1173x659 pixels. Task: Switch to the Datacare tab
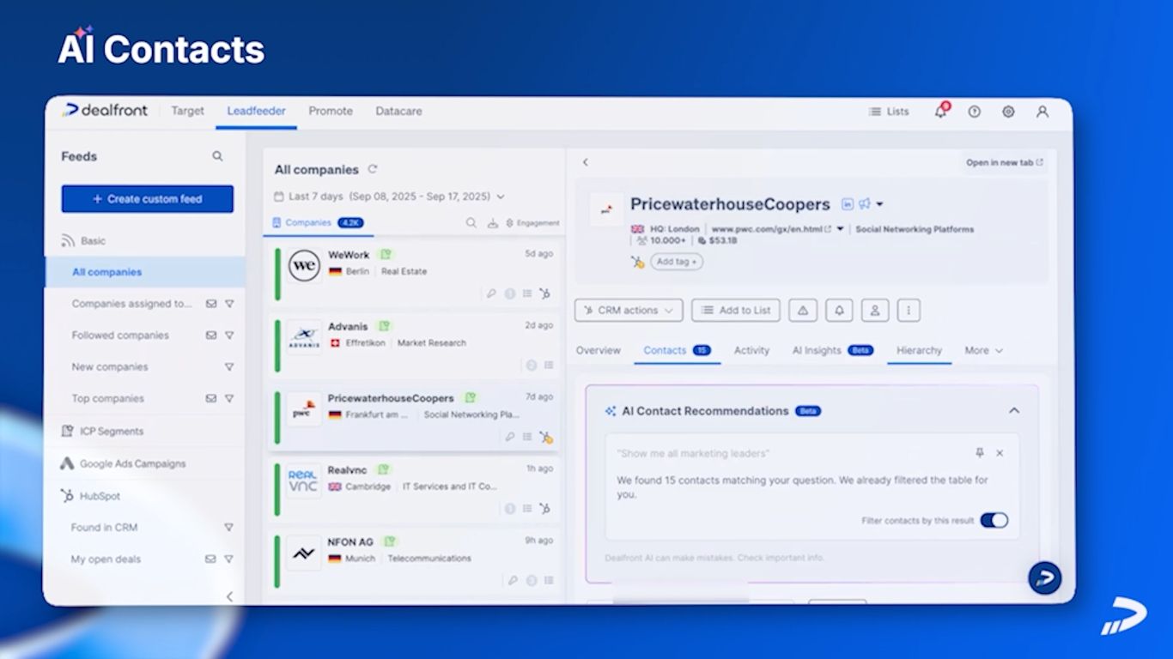click(398, 111)
